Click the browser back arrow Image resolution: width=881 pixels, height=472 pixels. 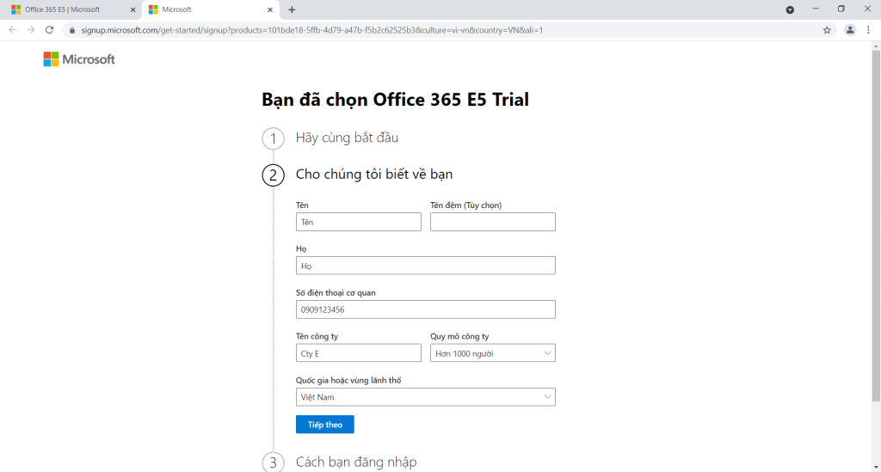(12, 30)
